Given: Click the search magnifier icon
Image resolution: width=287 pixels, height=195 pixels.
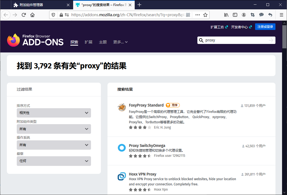Looking at the screenshot, I should click(x=201, y=40).
